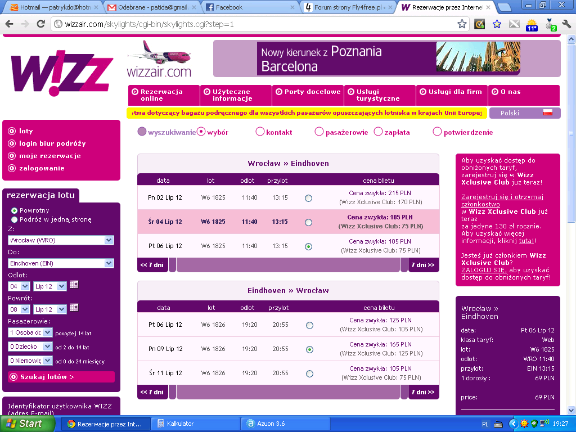Image resolution: width=576 pixels, height=432 pixels.
Task: Choose Podróż w jedną stronę option
Action: coord(14,220)
